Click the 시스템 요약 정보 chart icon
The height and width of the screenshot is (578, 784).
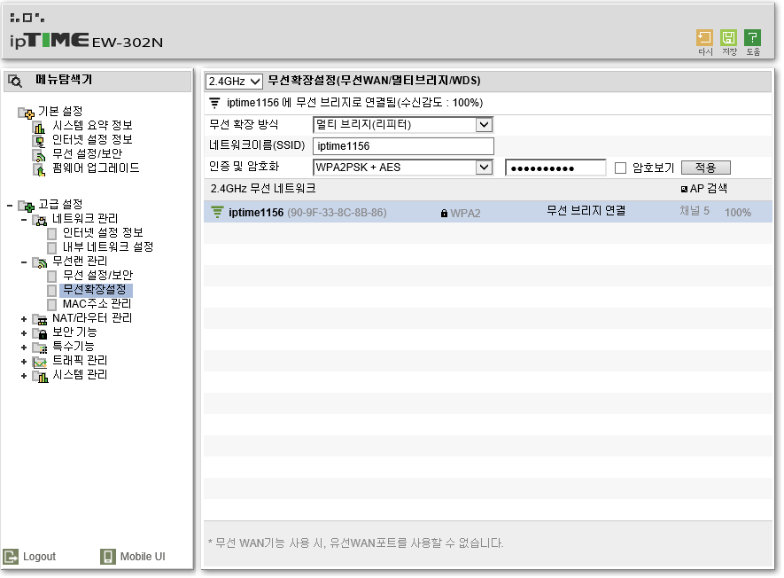(x=38, y=127)
